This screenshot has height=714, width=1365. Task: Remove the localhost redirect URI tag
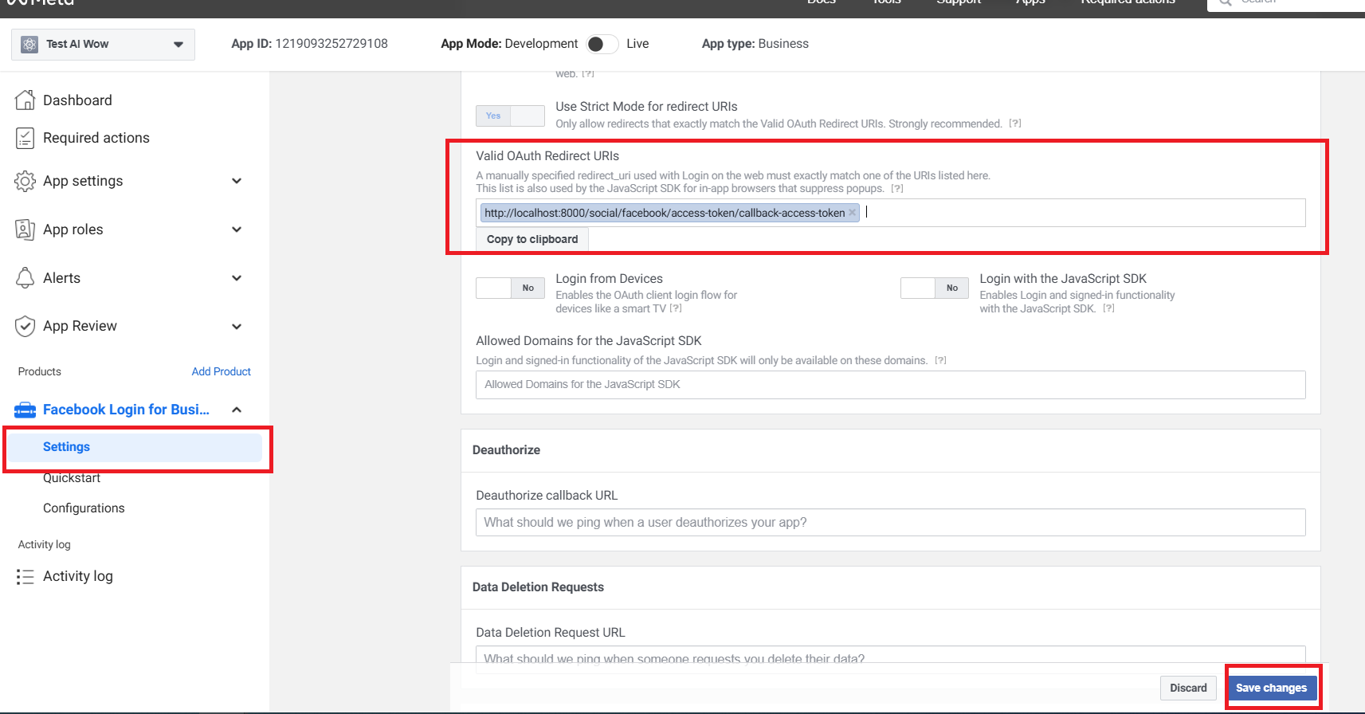click(852, 213)
